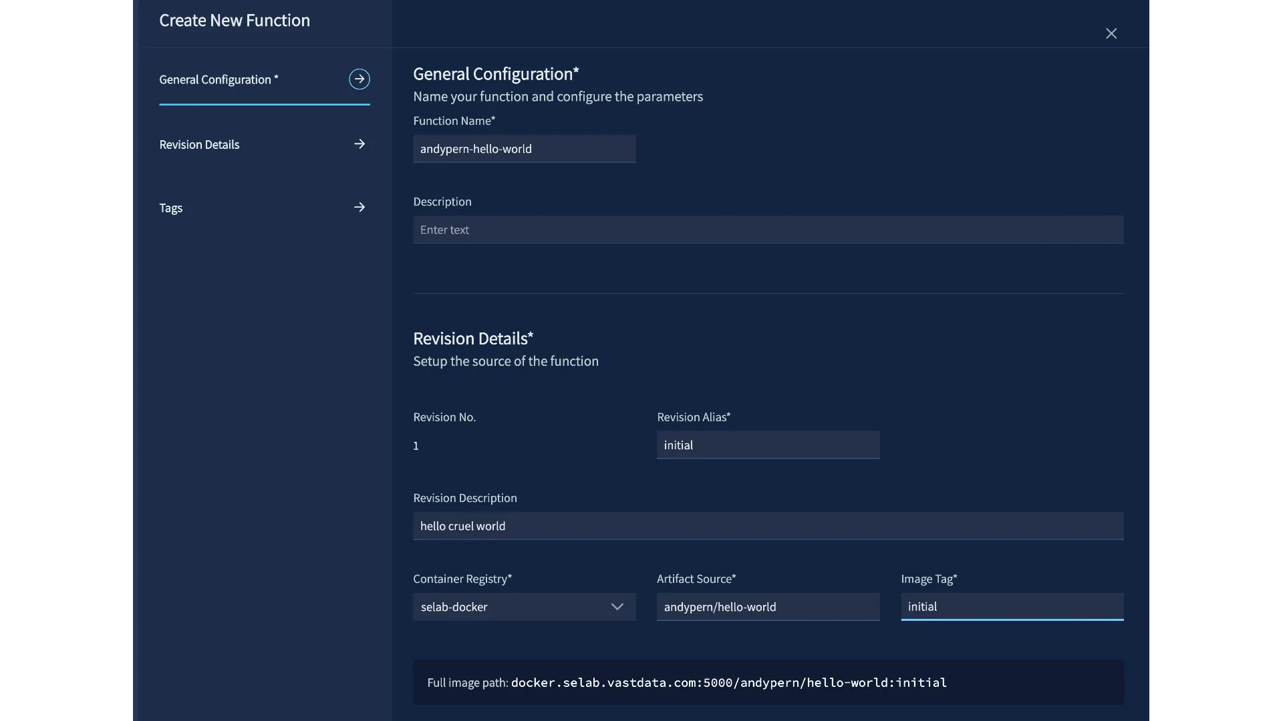Image resolution: width=1283 pixels, height=721 pixels.
Task: Open the Container Registry chevron dropdown
Action: point(617,607)
